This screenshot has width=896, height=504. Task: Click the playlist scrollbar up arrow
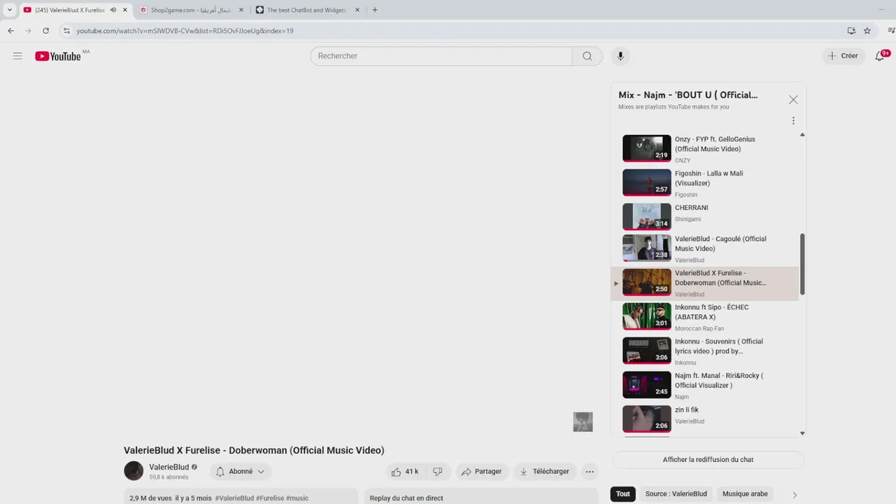[x=802, y=134]
